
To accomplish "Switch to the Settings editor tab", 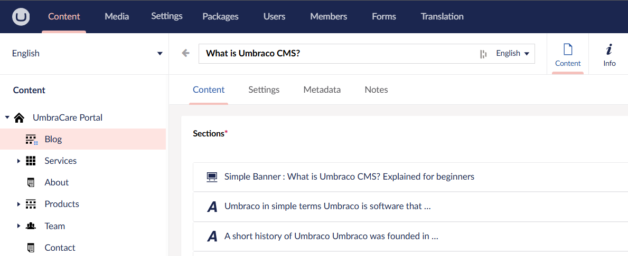I will pos(264,90).
